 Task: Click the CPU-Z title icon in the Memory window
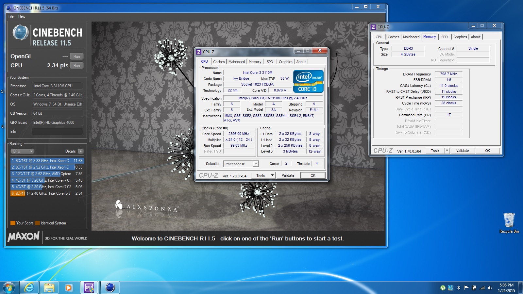[x=373, y=27]
